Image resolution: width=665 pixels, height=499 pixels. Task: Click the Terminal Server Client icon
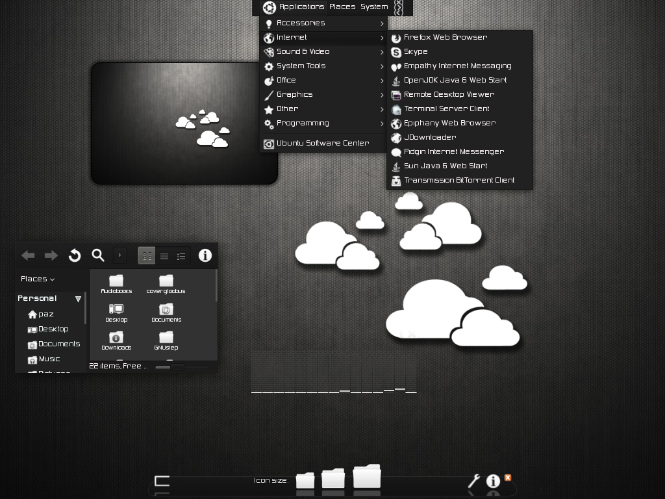click(396, 109)
